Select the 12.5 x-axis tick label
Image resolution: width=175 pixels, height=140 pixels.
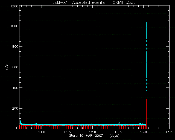[x=118, y=132]
